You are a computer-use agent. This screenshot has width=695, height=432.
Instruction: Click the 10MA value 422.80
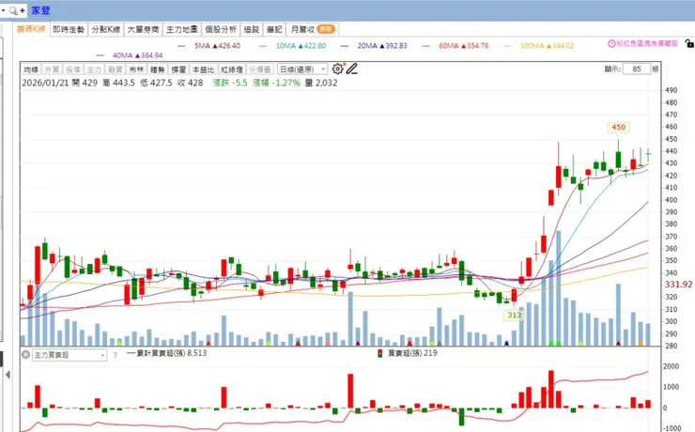(x=315, y=46)
